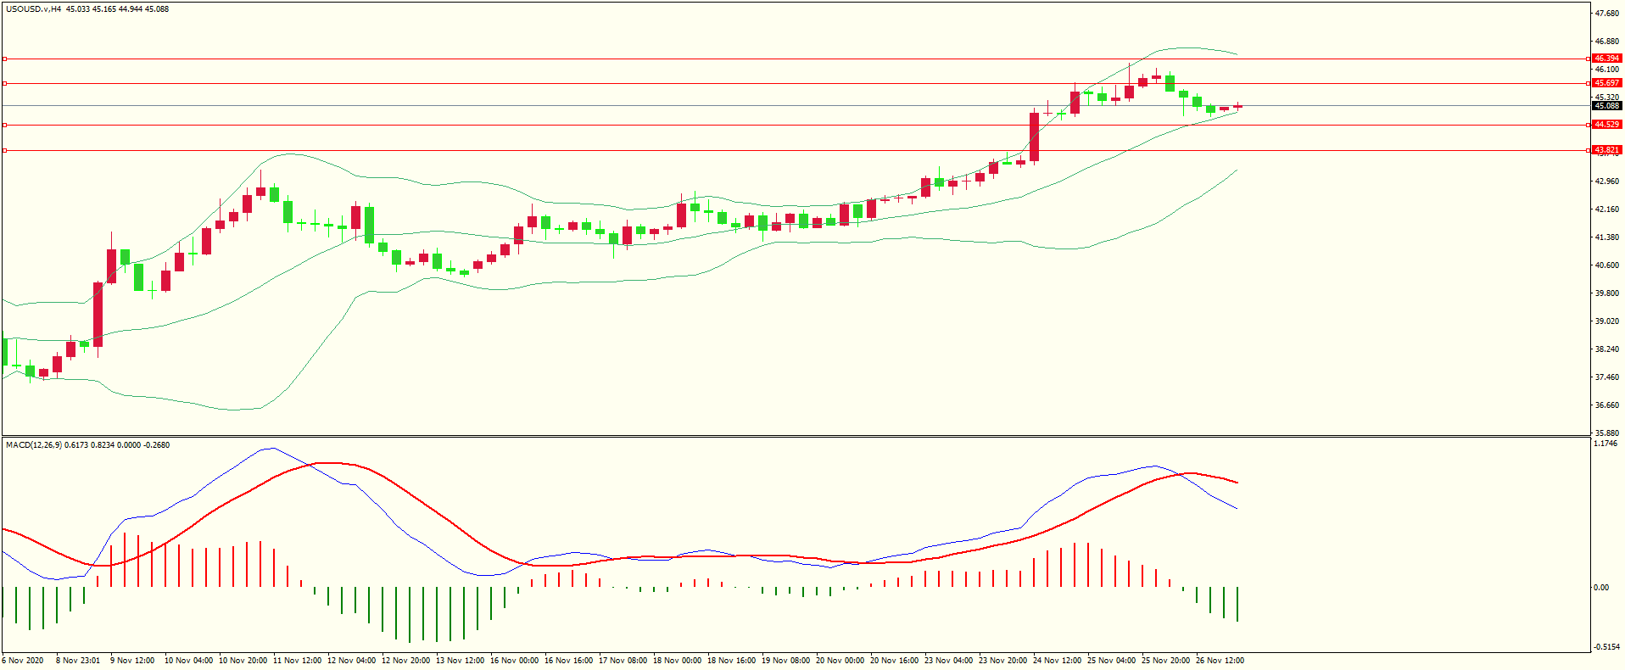Click the 46.880 price axis value
Screen dimensions: 1625x670
[1606, 42]
